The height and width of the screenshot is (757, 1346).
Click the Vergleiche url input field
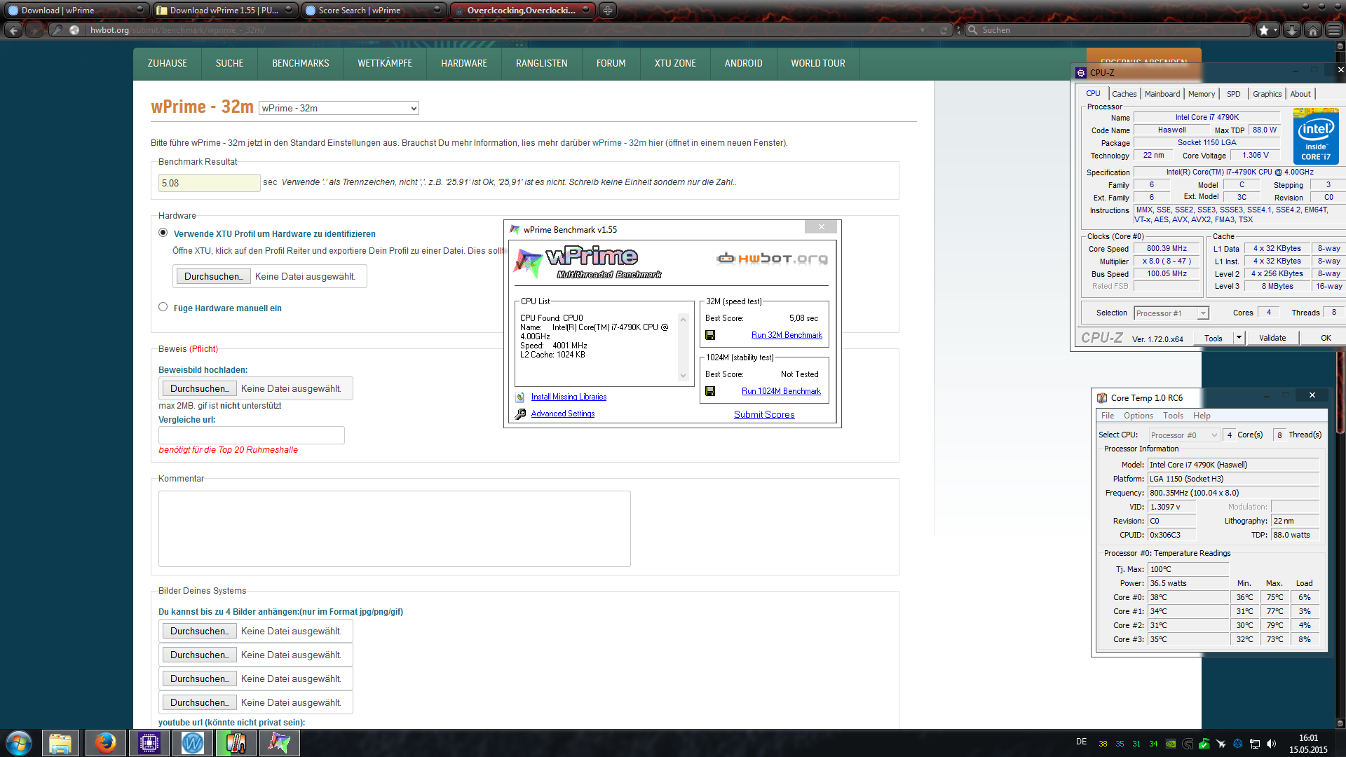tap(252, 435)
